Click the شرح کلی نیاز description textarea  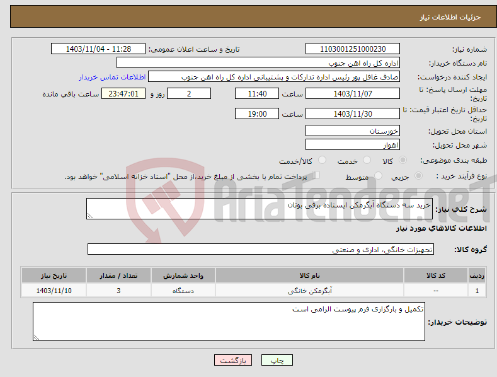pyautogui.click(x=260, y=209)
